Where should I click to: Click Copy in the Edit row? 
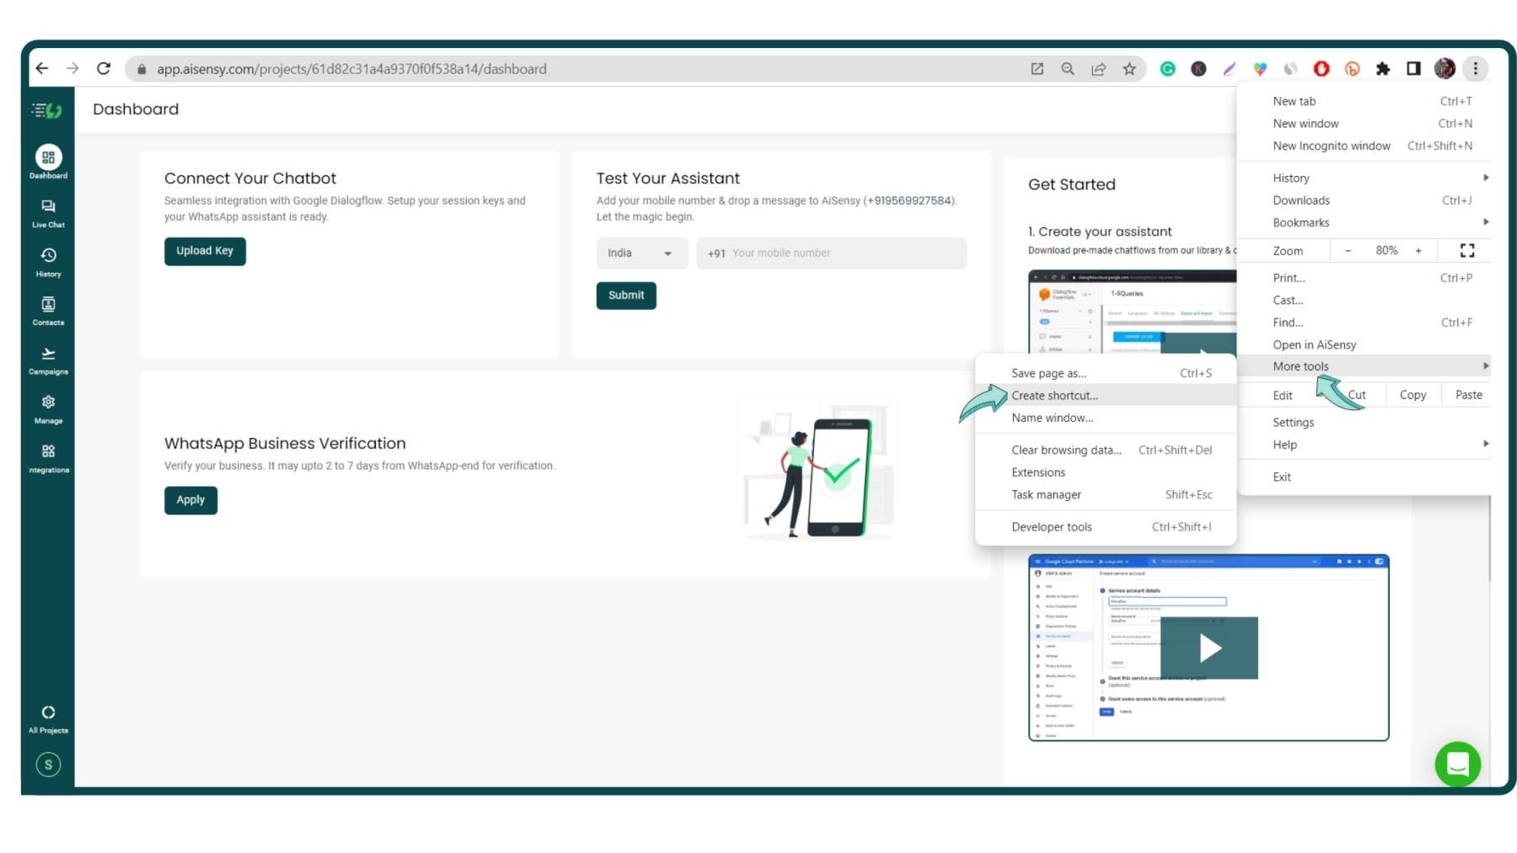tap(1412, 395)
